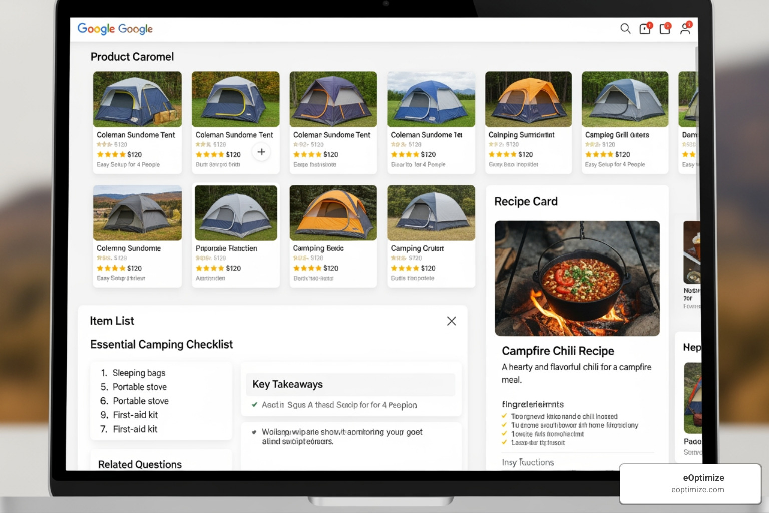
Task: Expand the Related Questions section
Action: coord(140,465)
